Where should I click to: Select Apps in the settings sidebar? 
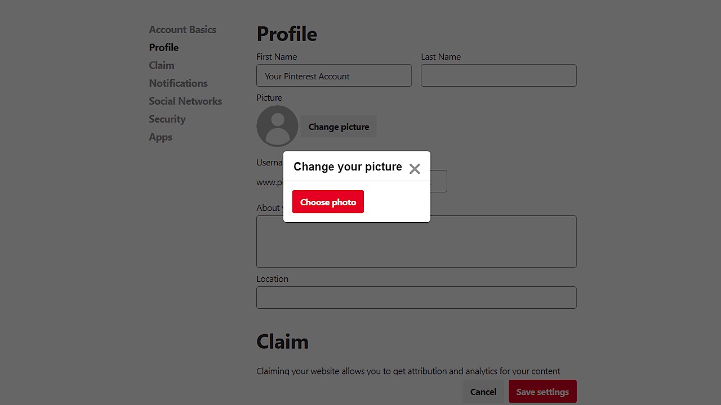pos(161,137)
